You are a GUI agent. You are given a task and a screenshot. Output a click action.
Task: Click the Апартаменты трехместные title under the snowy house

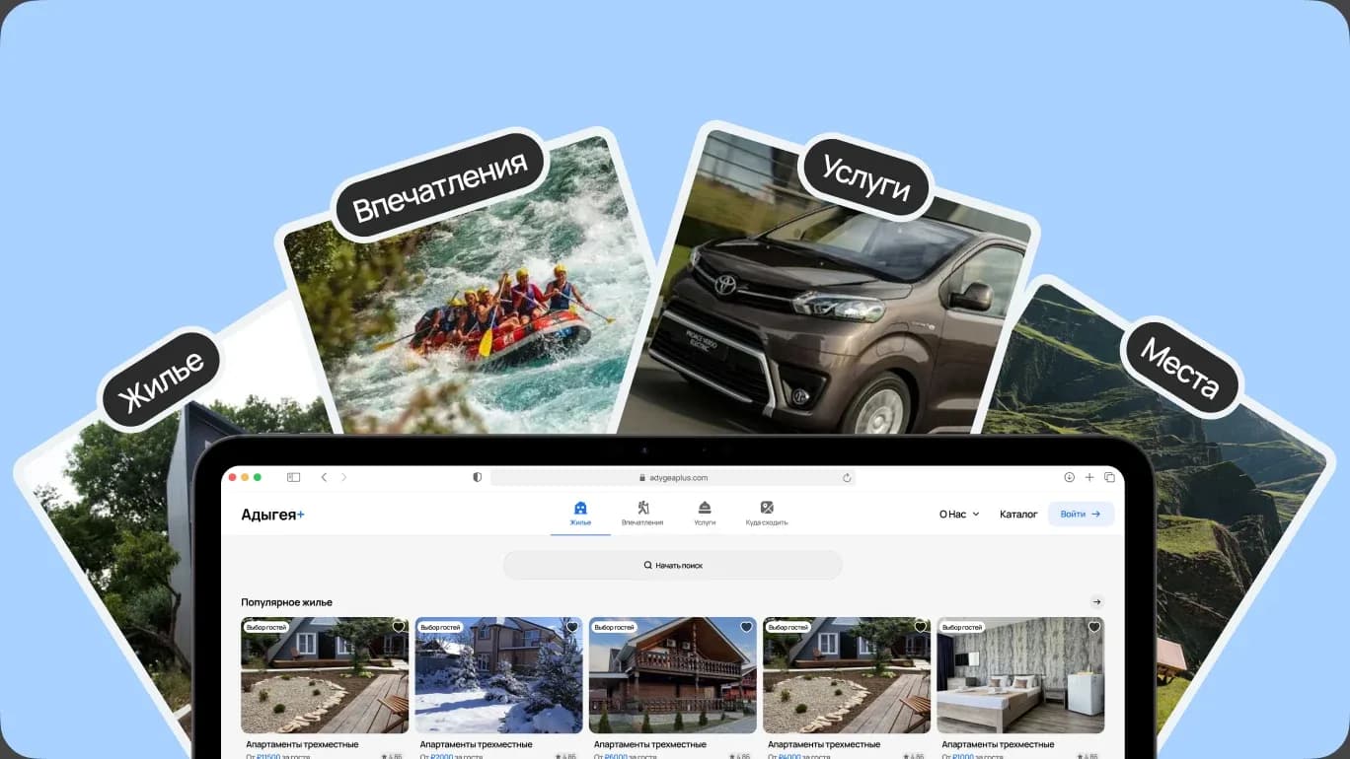click(476, 744)
